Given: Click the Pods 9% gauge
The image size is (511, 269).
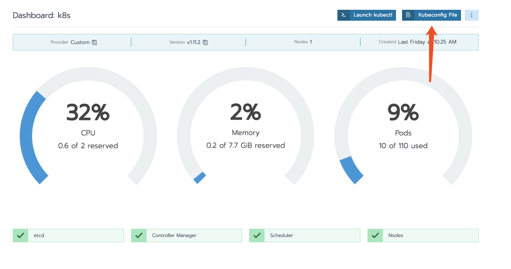Looking at the screenshot, I should click(403, 126).
